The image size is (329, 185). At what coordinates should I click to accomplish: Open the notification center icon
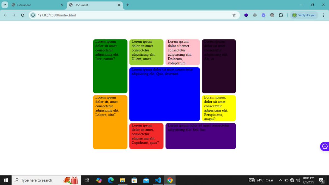(322, 180)
